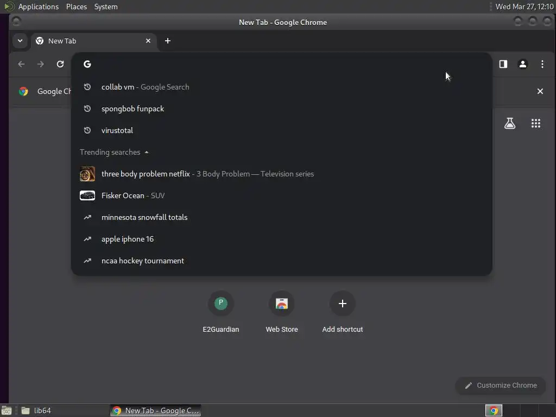Click the browser back arrow

tap(21, 64)
